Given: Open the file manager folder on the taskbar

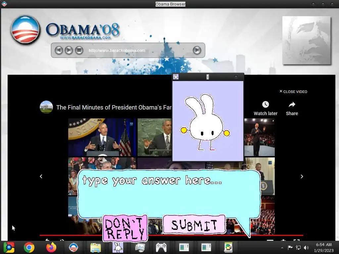Looking at the screenshot, I should click(96, 248).
